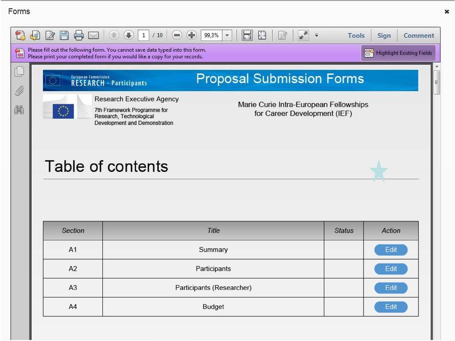The image size is (455, 341).
Task: Click the European Commission flag logo image
Action: 67,107
